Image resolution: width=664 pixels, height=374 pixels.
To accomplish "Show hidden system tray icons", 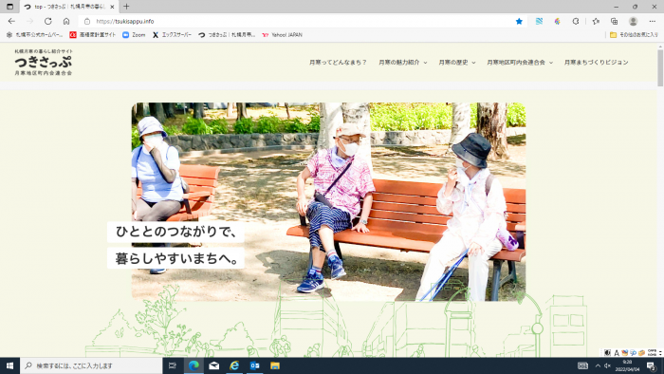I will point(598,365).
